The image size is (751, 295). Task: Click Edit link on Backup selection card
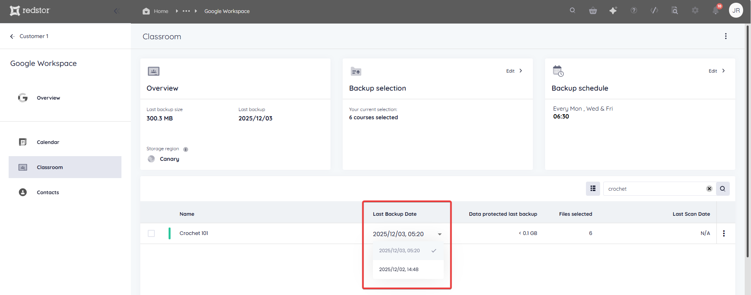point(510,71)
